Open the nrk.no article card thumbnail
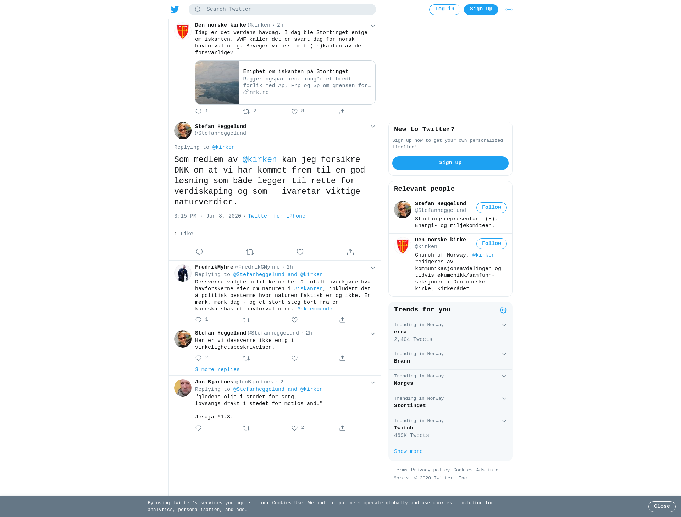This screenshot has width=681, height=517. (x=217, y=82)
